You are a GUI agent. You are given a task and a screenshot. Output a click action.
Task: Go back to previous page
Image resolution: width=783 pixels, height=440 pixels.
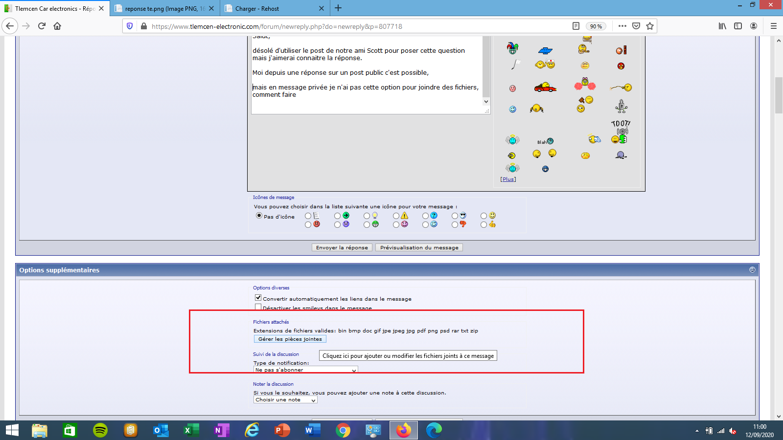(10, 26)
